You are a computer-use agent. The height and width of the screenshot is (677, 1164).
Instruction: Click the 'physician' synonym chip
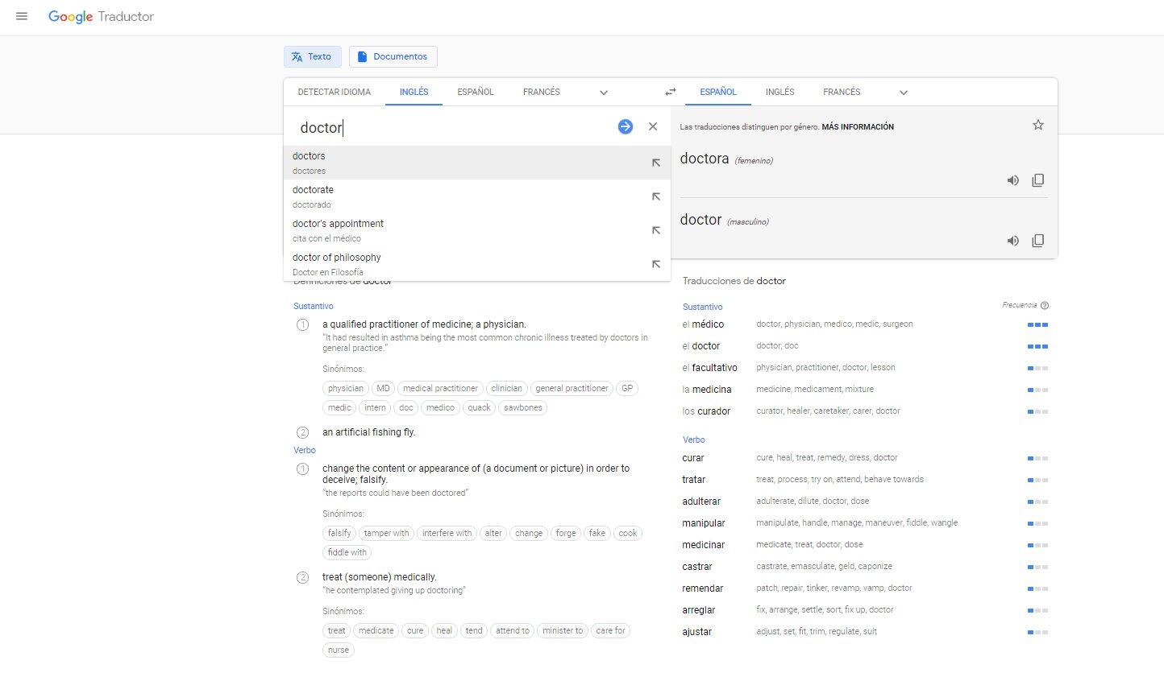pos(345,388)
